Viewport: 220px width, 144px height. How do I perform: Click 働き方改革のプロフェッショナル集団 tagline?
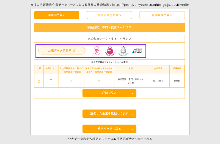tap(109, 62)
